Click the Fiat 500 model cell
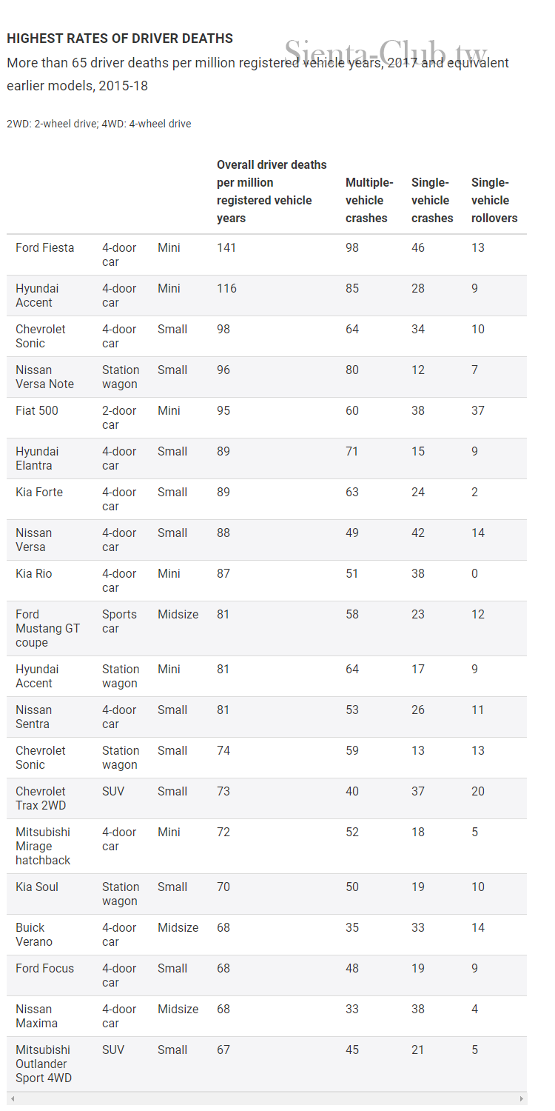Viewport: 555px width, 1111px height. pos(37,411)
